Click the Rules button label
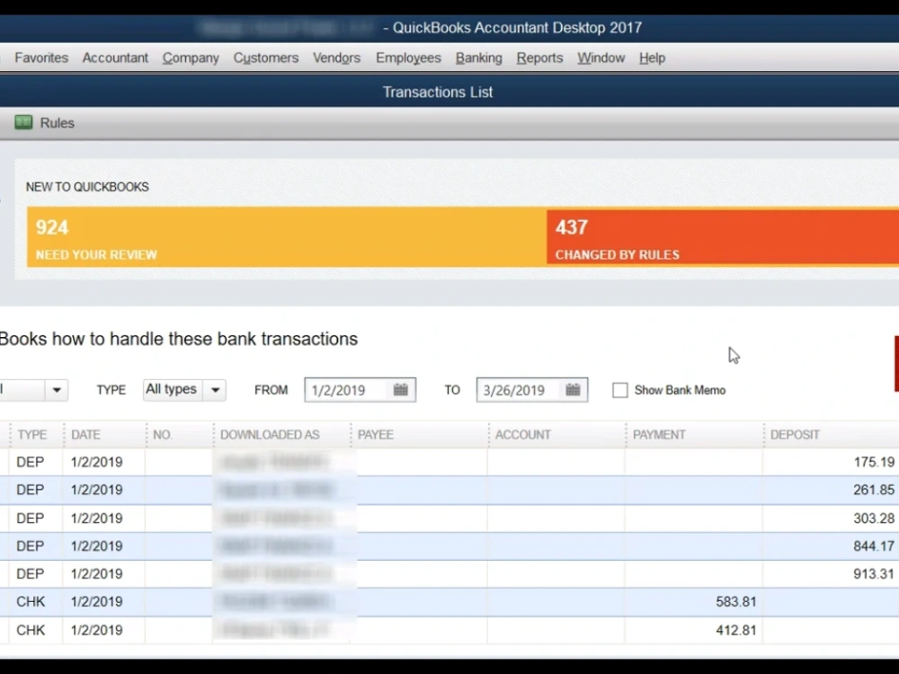Screen dimensions: 899x674 pyautogui.click(x=58, y=123)
